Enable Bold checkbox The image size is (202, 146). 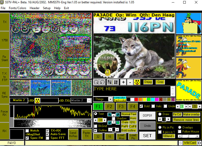[141, 106]
